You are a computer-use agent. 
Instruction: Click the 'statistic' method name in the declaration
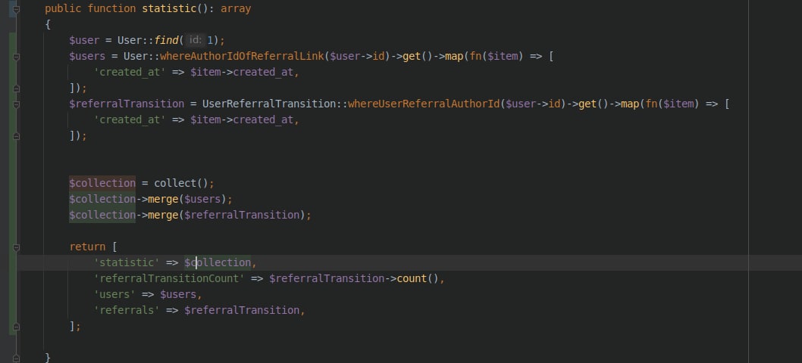point(169,8)
